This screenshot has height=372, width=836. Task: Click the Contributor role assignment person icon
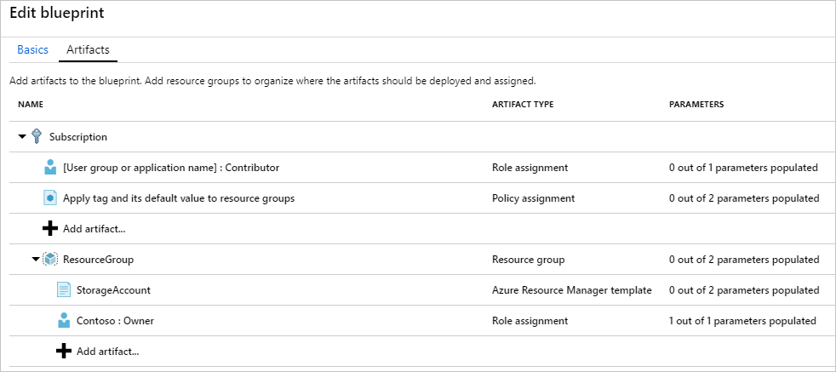click(x=50, y=167)
